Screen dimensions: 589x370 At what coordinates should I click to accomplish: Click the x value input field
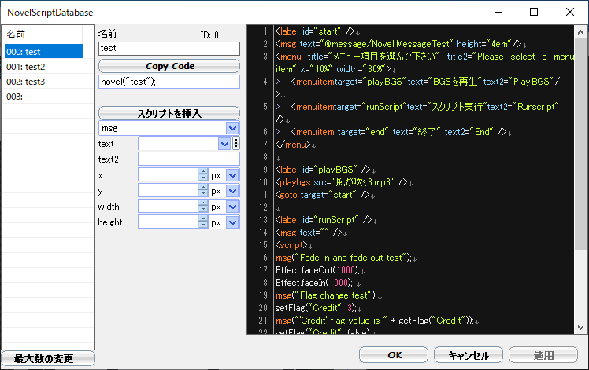(x=169, y=175)
